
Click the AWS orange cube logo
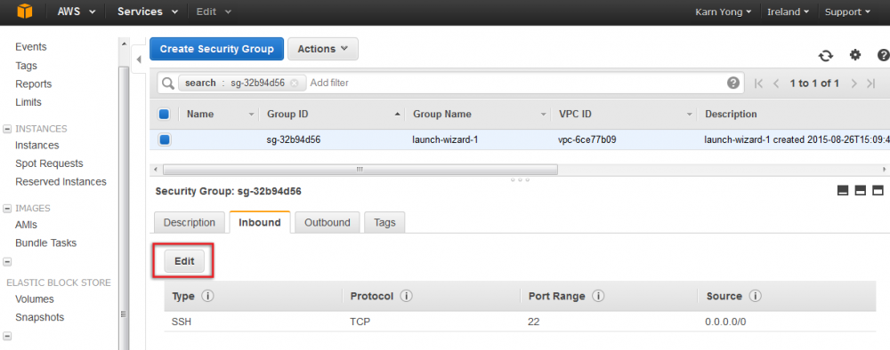coord(24,12)
